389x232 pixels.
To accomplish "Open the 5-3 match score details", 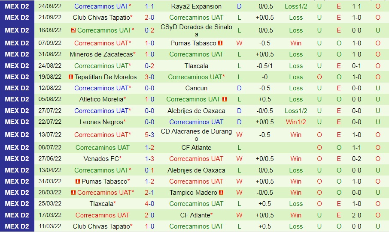I will 149,135.
